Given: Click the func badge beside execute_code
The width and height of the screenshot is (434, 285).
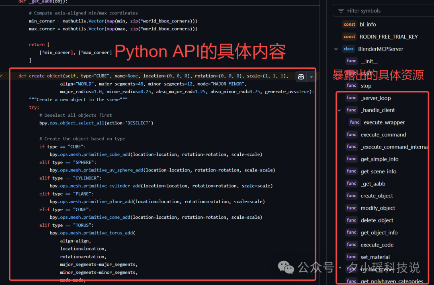Looking at the screenshot, I should 352,244.
